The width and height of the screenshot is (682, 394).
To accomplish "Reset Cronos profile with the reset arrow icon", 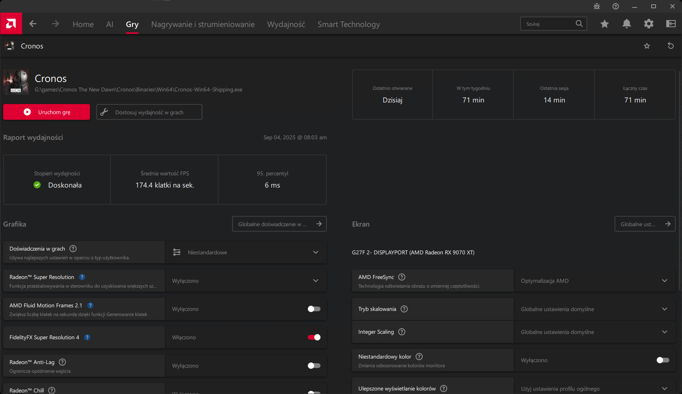I will [670, 46].
